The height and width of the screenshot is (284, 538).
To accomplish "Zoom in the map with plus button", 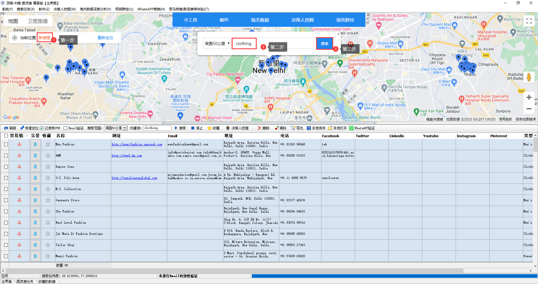I will (529, 97).
